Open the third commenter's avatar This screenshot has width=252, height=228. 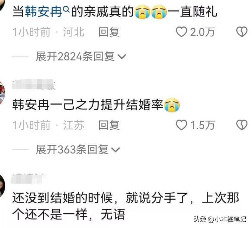click(2, 186)
